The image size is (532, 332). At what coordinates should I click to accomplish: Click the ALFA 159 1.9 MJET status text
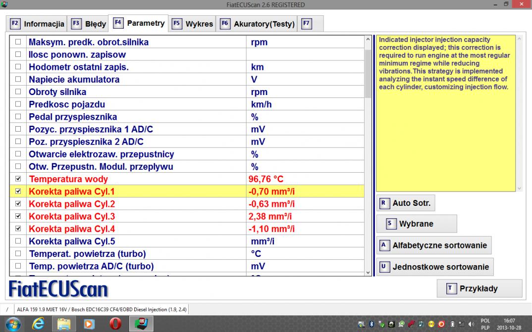pyautogui.click(x=102, y=309)
